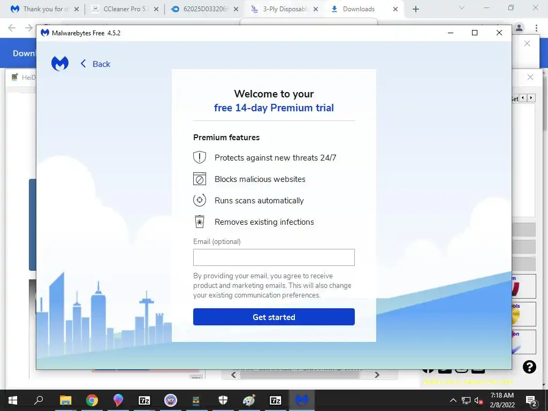Viewport: 548px width, 411px height.
Task: Open the 7-Zip icon beside Paint 3D
Action: coord(144,400)
